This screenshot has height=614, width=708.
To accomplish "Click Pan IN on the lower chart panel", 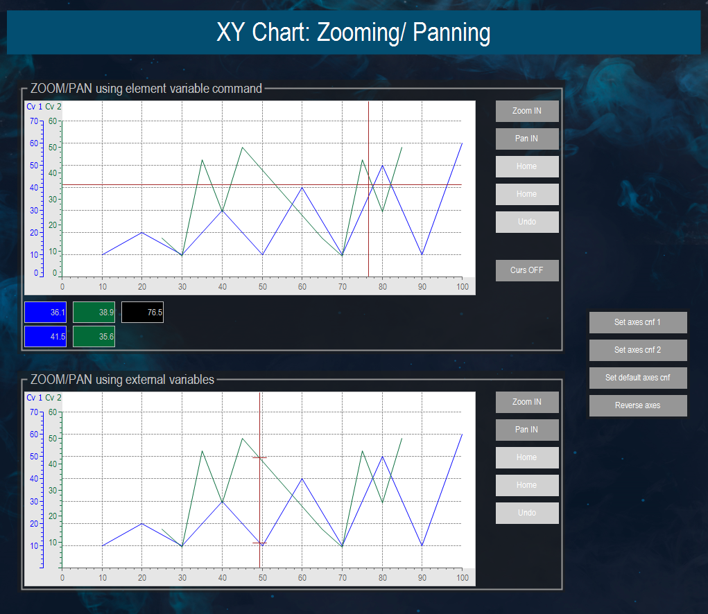I will tap(526, 430).
